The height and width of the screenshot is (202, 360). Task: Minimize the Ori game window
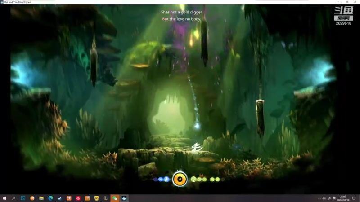(x=338, y=2)
